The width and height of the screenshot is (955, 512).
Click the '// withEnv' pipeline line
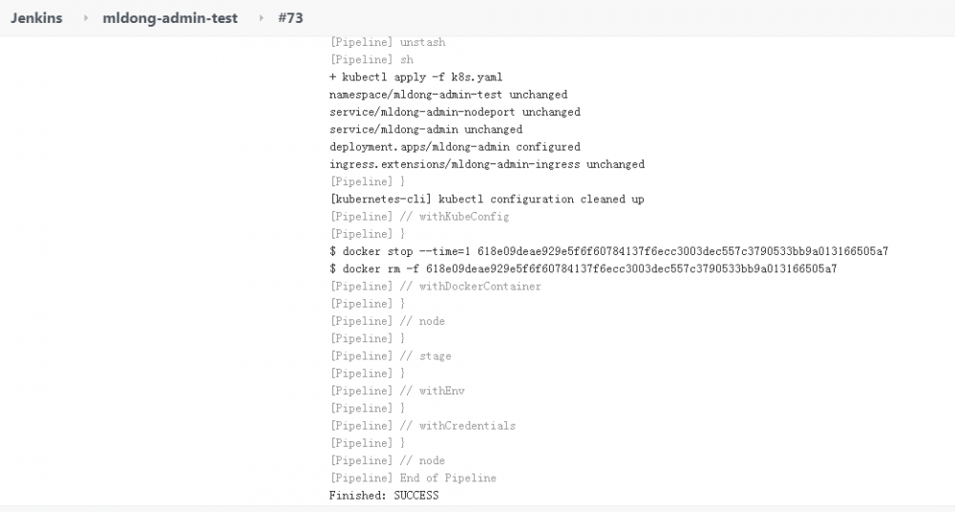coord(396,391)
